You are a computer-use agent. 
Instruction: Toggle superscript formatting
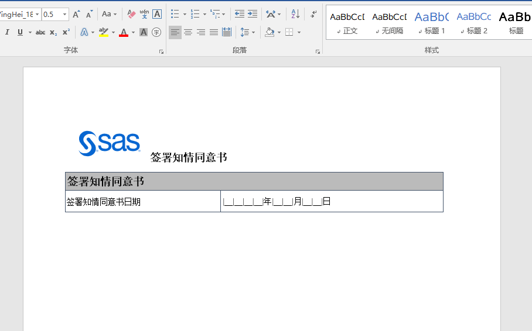tap(66, 32)
